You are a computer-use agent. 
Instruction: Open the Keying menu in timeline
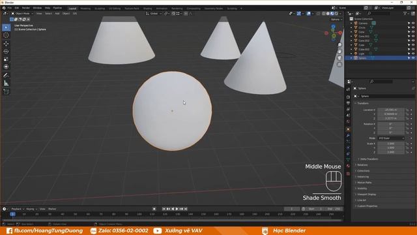click(x=31, y=209)
